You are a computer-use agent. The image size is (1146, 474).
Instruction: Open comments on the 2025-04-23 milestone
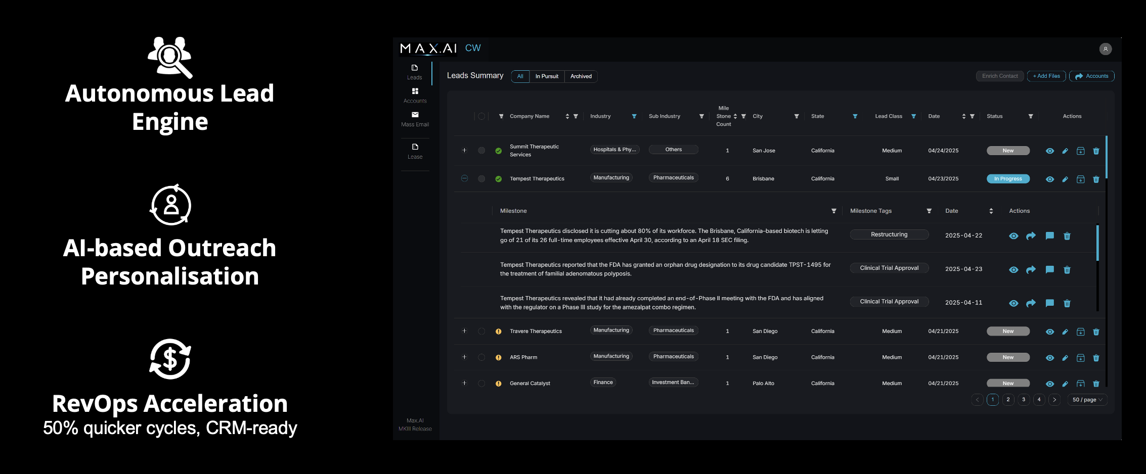click(x=1049, y=270)
